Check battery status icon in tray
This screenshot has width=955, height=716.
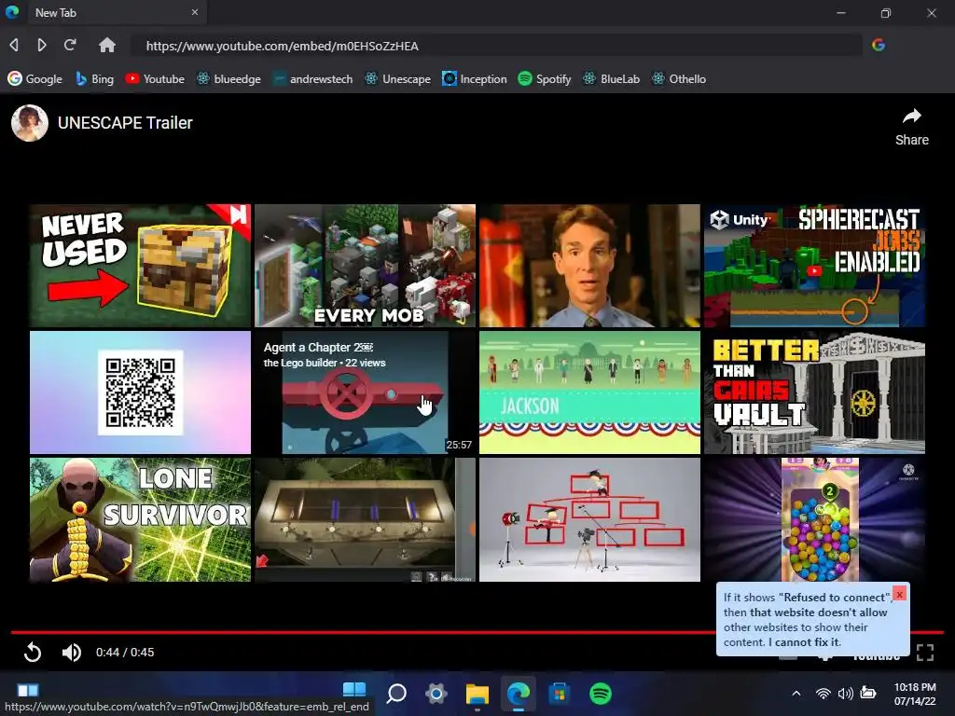click(868, 693)
